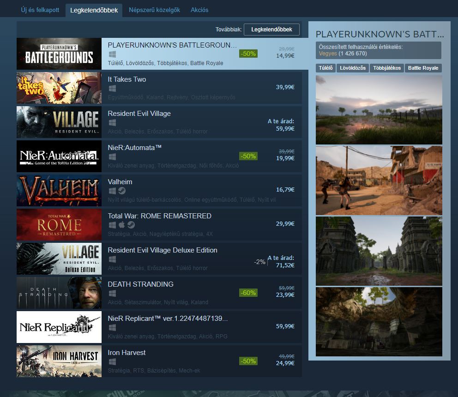
Task: Click the Windows icon under NieR:Automata
Action: pos(112,157)
